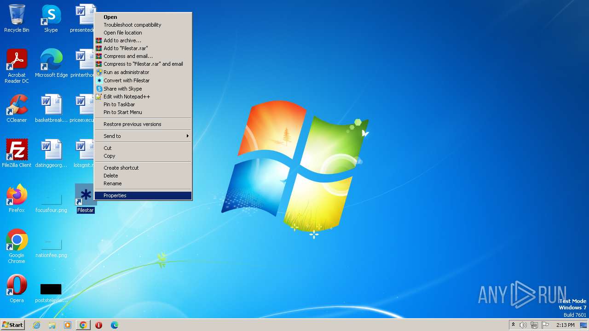Choose Delete in the context menu

143,176
